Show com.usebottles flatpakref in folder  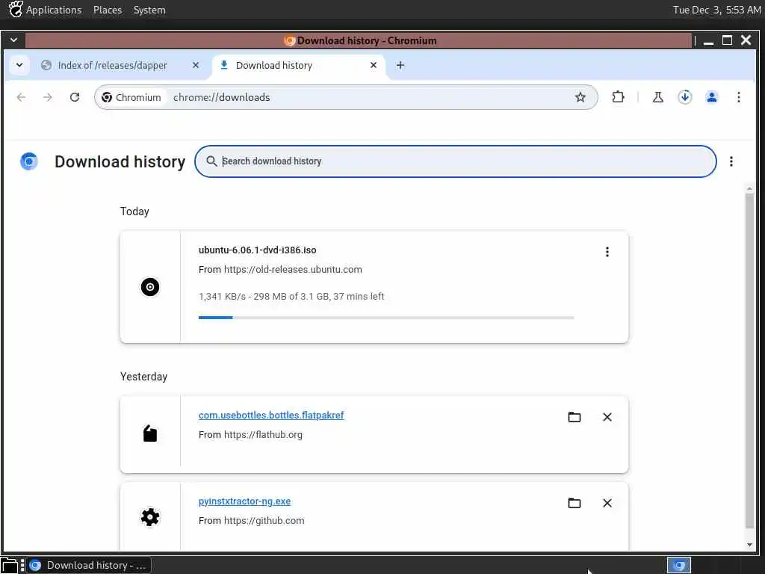click(x=574, y=417)
